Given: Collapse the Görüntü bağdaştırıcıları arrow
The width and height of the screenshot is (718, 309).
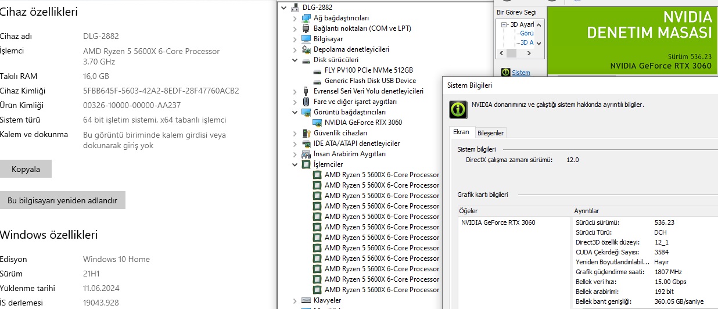Looking at the screenshot, I should point(295,112).
